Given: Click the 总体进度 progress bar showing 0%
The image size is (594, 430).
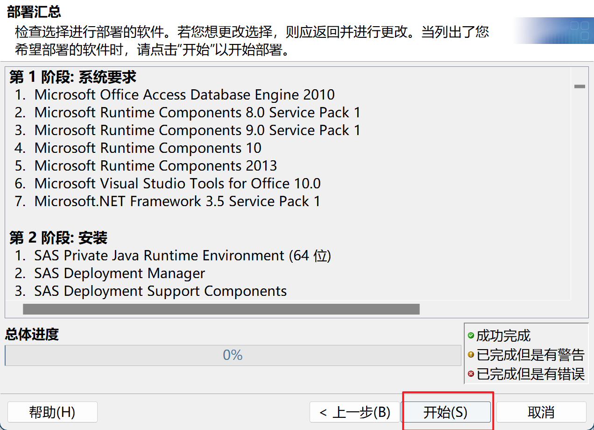Looking at the screenshot, I should point(233,355).
